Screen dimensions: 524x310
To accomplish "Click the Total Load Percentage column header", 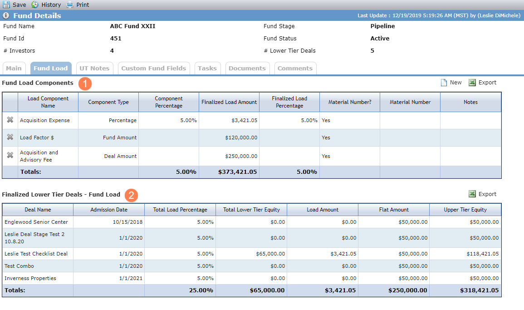I will coord(180,210).
